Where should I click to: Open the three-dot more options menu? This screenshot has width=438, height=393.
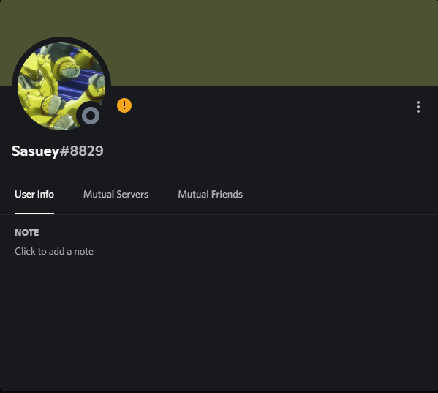pos(418,107)
